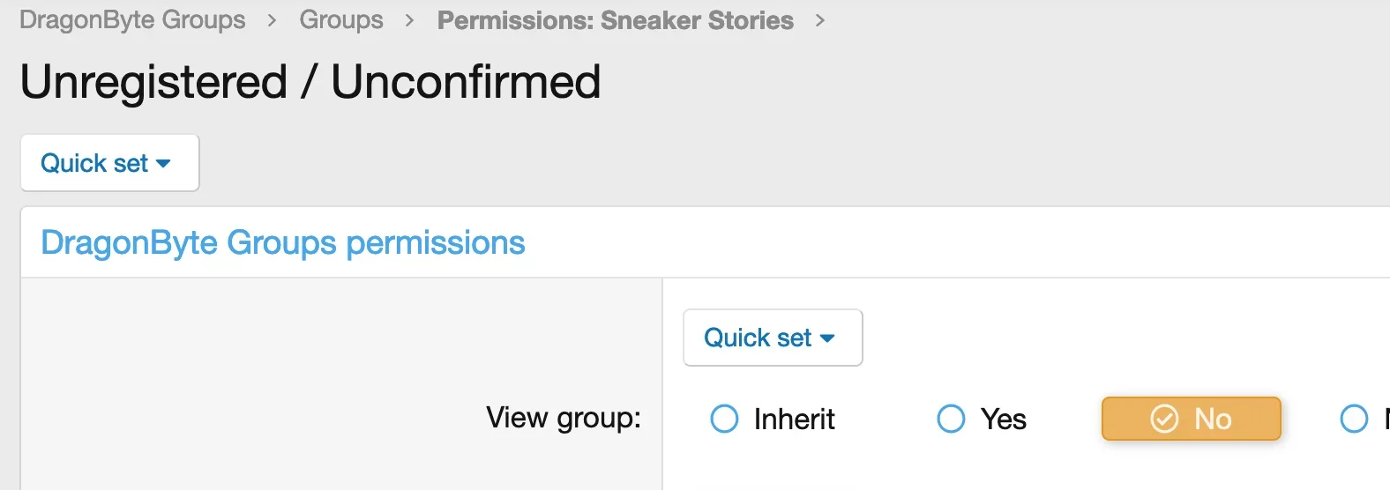Expand the Quick set inside permissions panel
1390x490 pixels.
[773, 337]
